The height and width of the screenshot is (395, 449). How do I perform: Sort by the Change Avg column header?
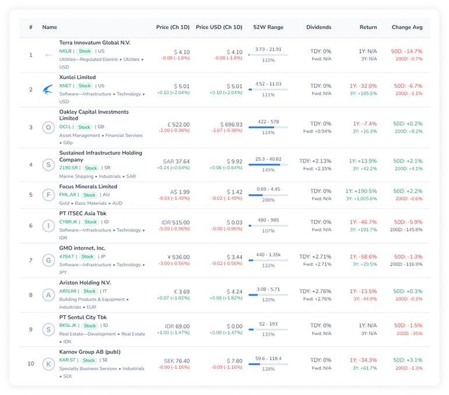pos(407,27)
